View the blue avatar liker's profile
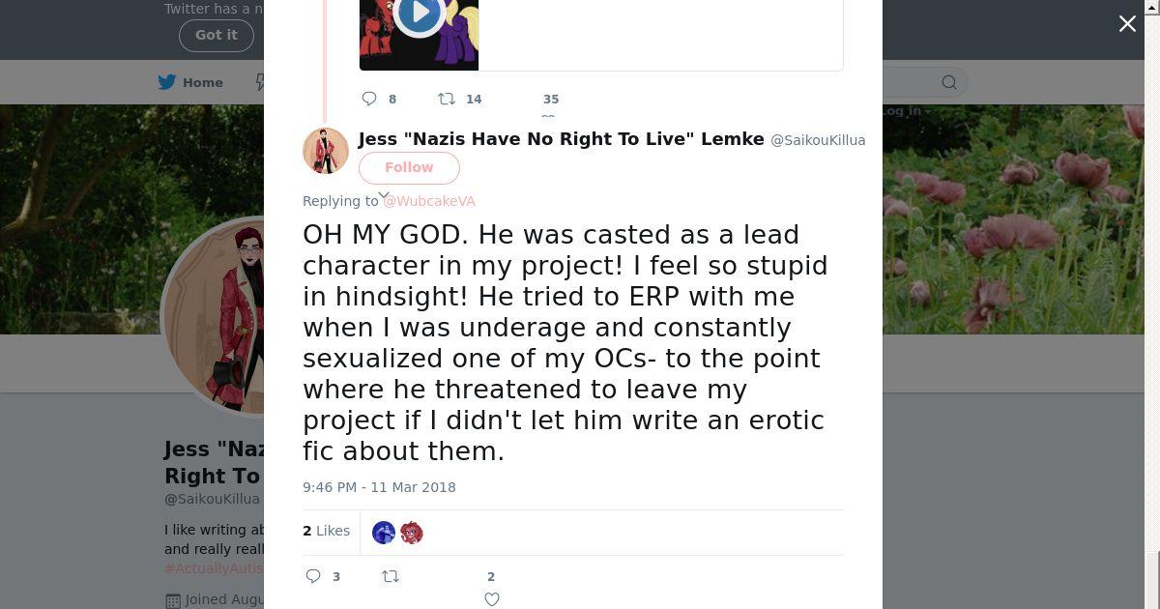This screenshot has width=1160, height=609. (384, 533)
